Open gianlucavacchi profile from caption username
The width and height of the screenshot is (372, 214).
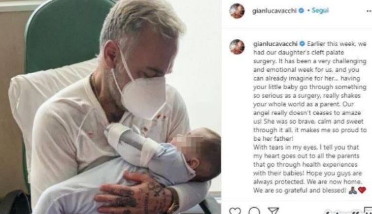coord(275,44)
